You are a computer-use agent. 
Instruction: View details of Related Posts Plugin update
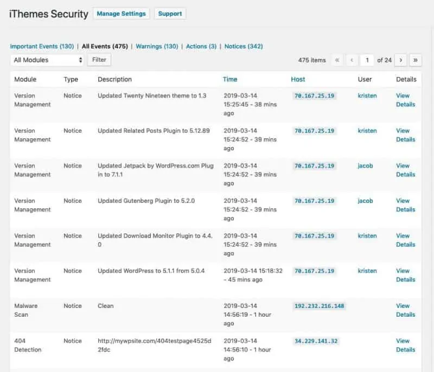point(405,135)
